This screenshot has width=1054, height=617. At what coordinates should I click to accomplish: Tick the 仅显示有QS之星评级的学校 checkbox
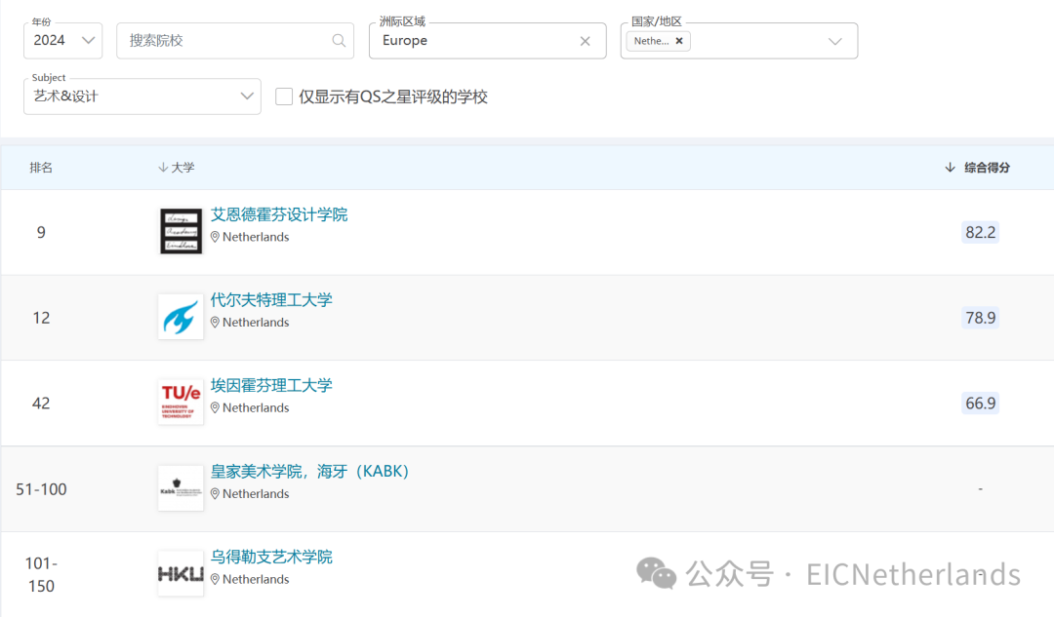[284, 96]
